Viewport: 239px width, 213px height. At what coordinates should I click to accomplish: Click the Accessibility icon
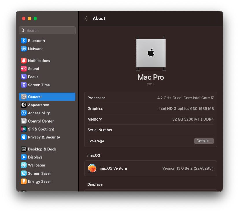(x=24, y=113)
